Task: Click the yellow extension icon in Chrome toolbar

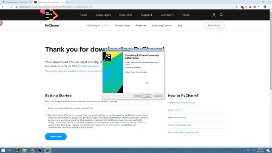Action: pyautogui.click(x=246, y=7)
